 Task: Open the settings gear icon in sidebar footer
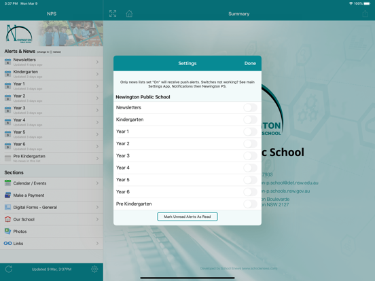pos(94,269)
